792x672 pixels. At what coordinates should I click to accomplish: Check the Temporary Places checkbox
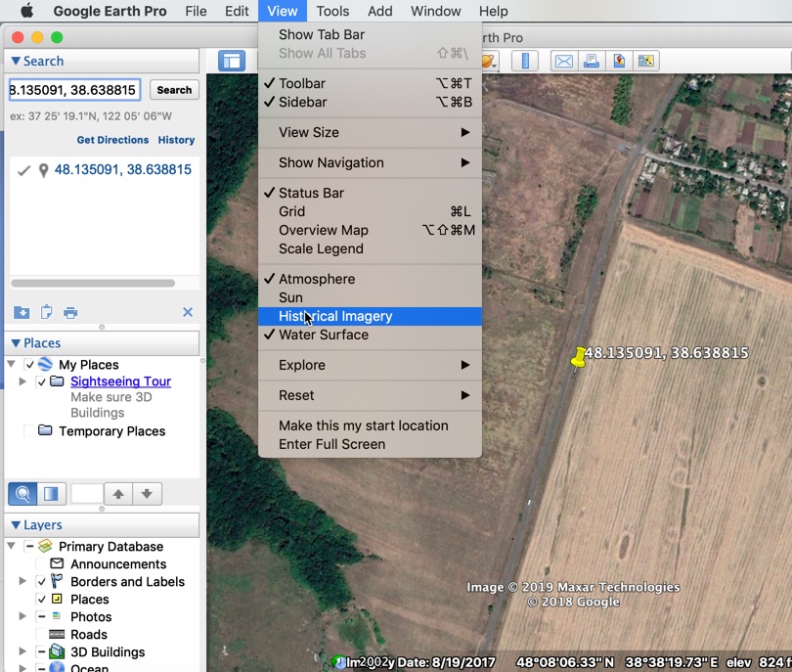point(29,431)
